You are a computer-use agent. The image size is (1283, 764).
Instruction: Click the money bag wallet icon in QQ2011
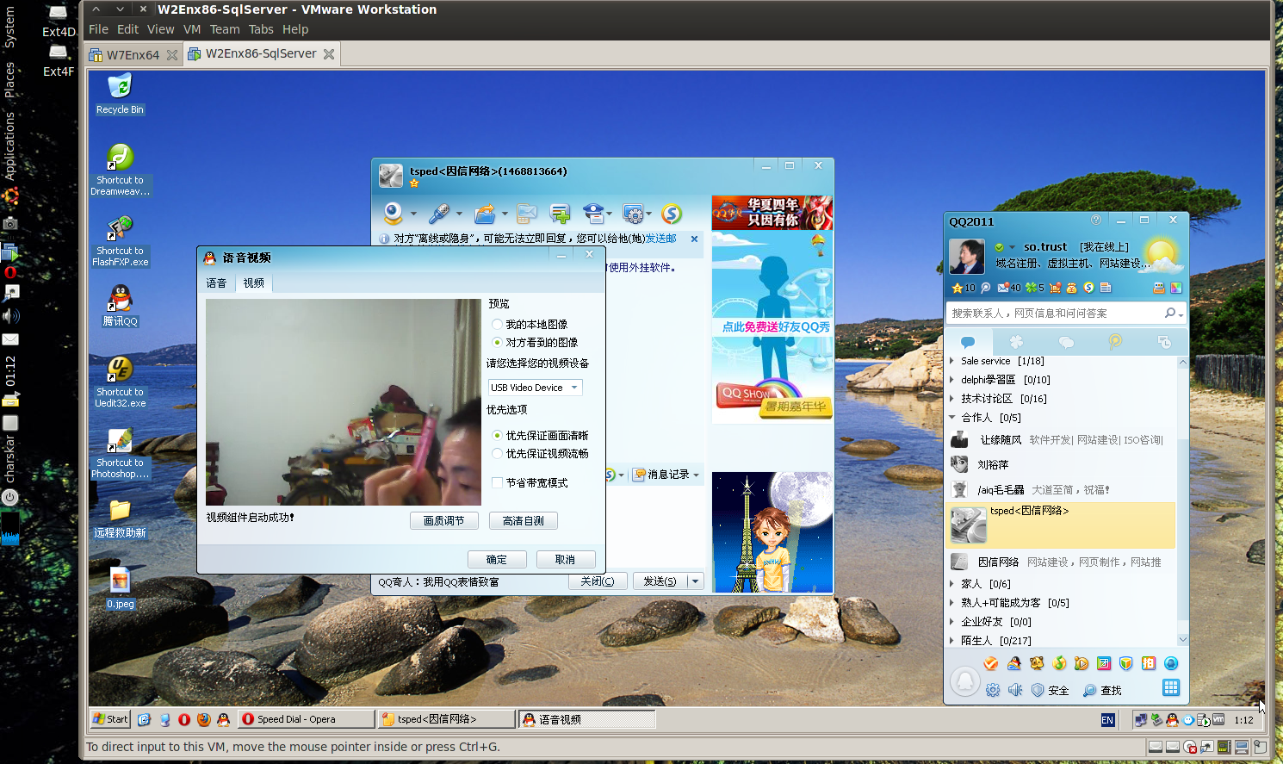pos(1072,288)
